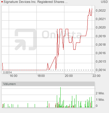Click the 20:00 time axis label
109x113 pixels.
click(x=69, y=76)
